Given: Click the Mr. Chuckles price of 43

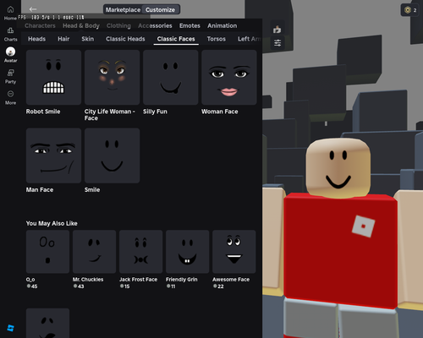Looking at the screenshot, I should [x=79, y=286].
